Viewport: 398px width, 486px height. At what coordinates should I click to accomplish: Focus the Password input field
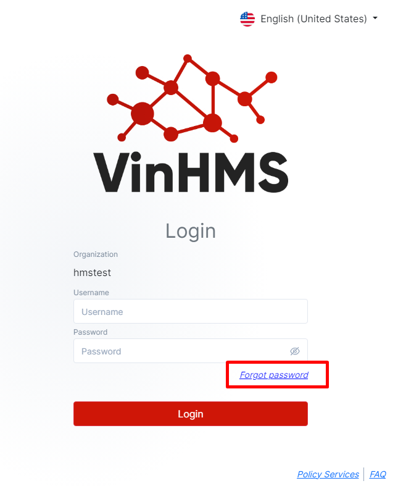[x=191, y=351]
